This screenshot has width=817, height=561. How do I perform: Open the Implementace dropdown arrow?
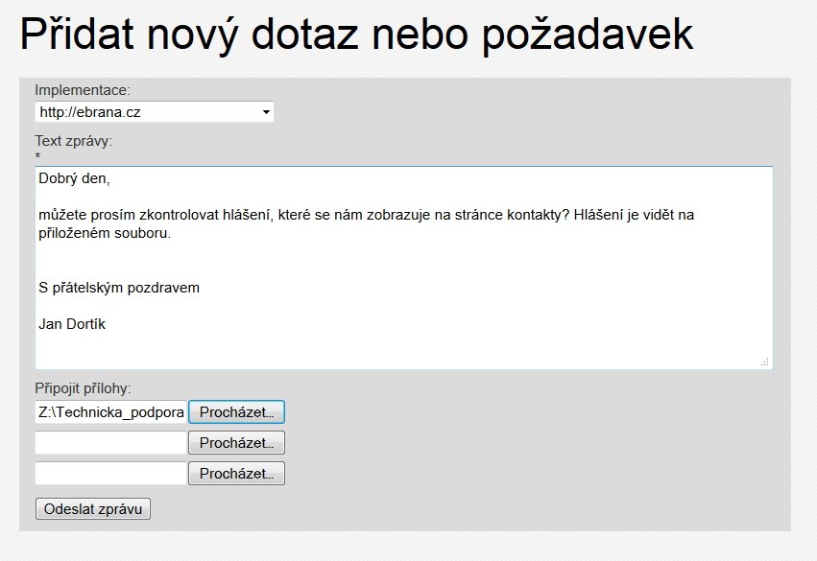(265, 112)
